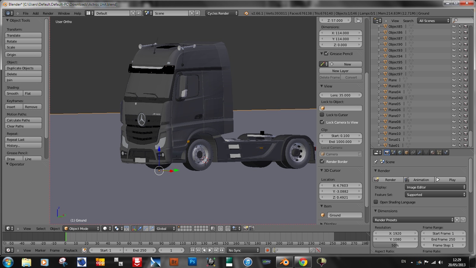Uncheck Lock Camera to View

tap(322, 122)
